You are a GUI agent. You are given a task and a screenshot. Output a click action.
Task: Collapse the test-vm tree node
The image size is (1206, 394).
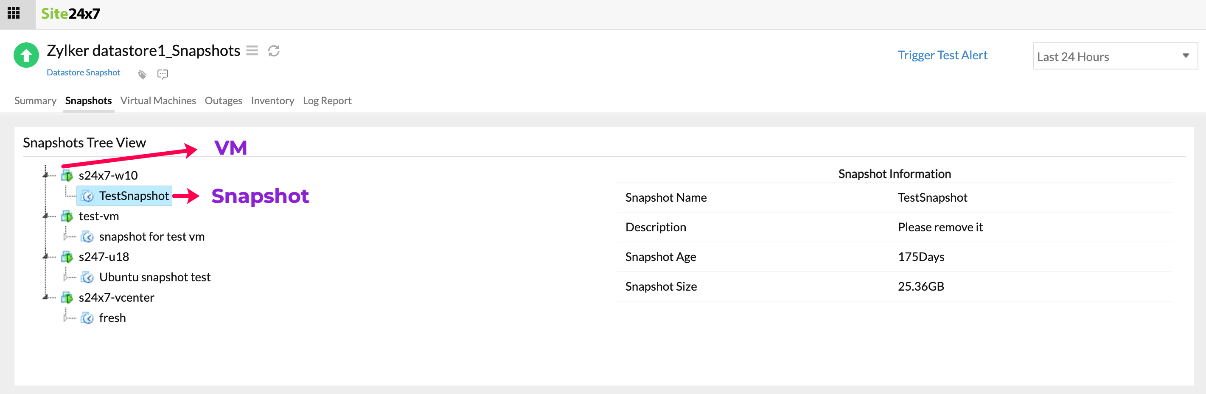(x=45, y=216)
